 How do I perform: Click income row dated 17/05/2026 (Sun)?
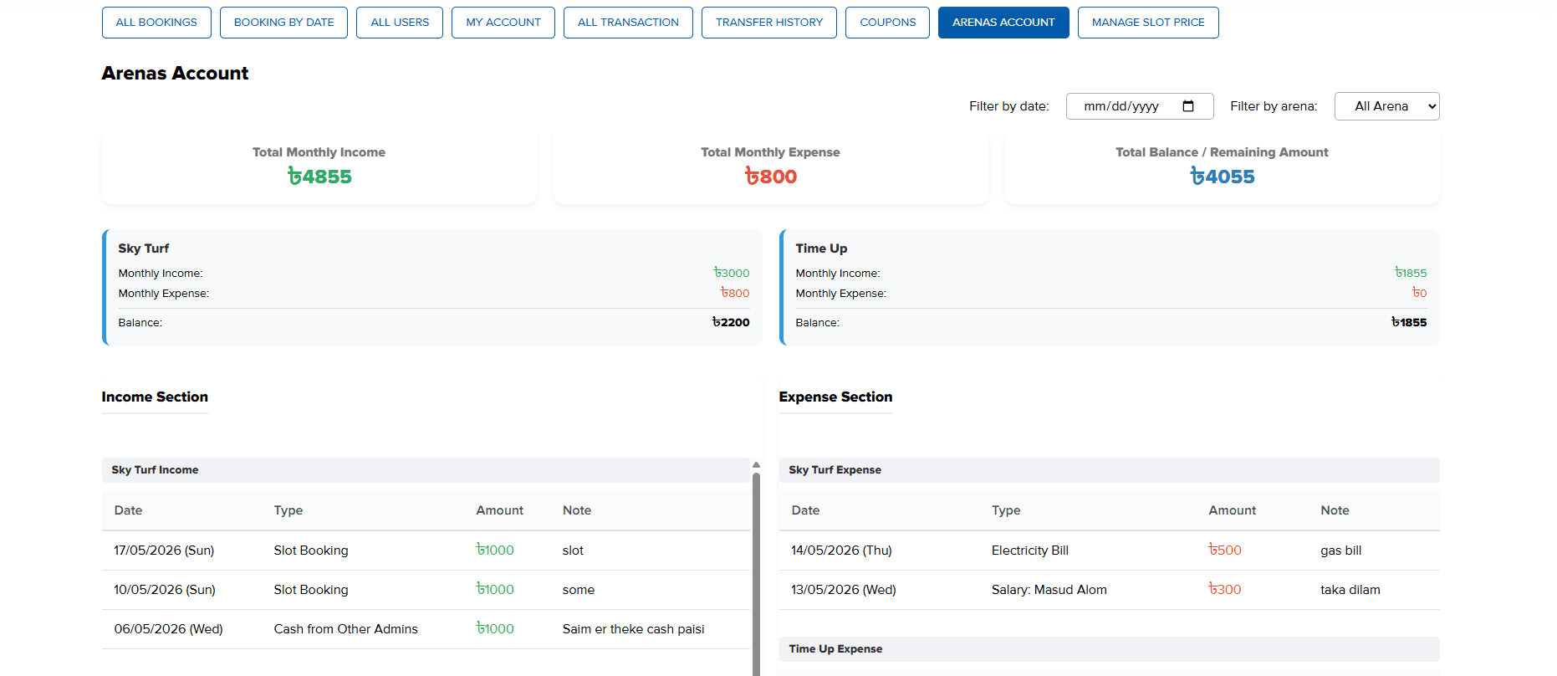tap(426, 551)
